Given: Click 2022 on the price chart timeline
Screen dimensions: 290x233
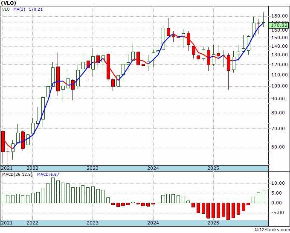Looking at the screenshot, I should point(32,168).
